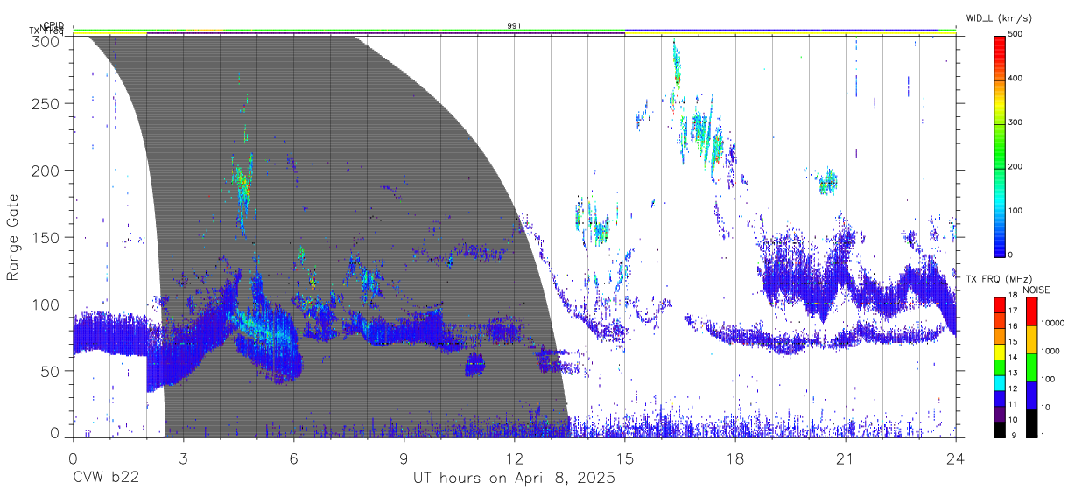Click the WID colorbar tick '300'
The height and width of the screenshot is (496, 1075).
pyautogui.click(x=1015, y=122)
